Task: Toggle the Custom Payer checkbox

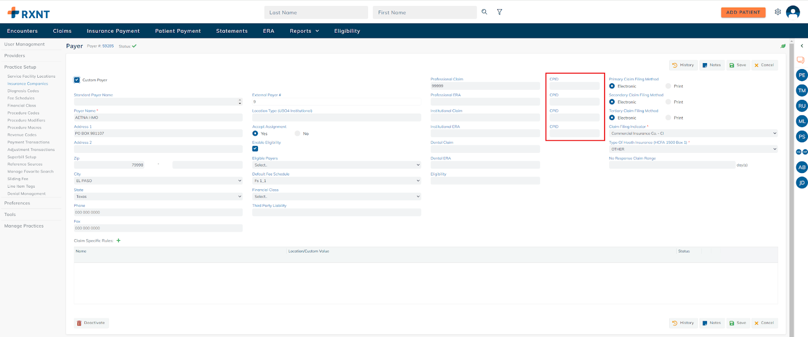Action: 77,80
